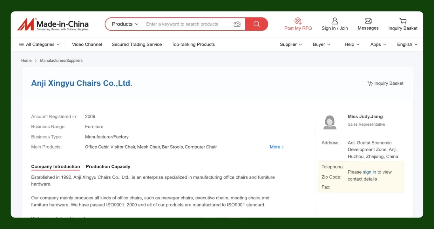Expand All Categories menu

(x=39, y=45)
